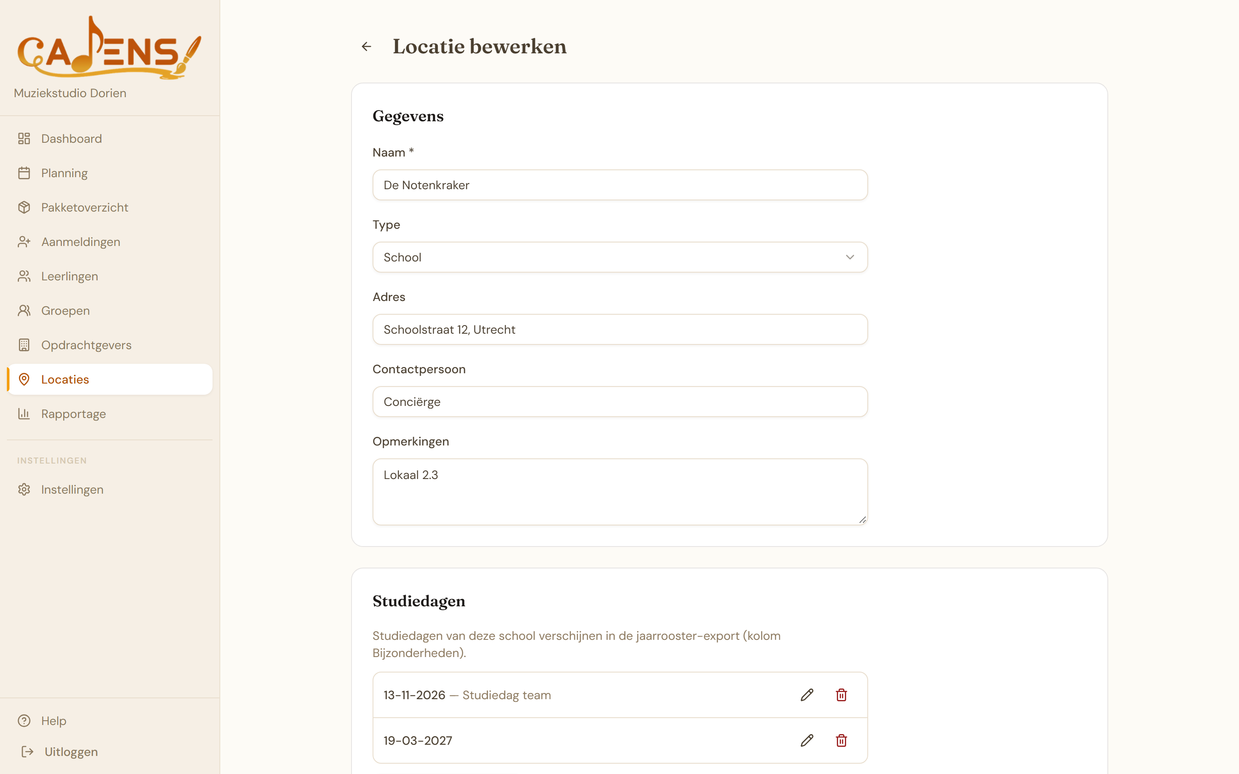Click the date text "19-03-2027"
The width and height of the screenshot is (1239, 774).
418,741
